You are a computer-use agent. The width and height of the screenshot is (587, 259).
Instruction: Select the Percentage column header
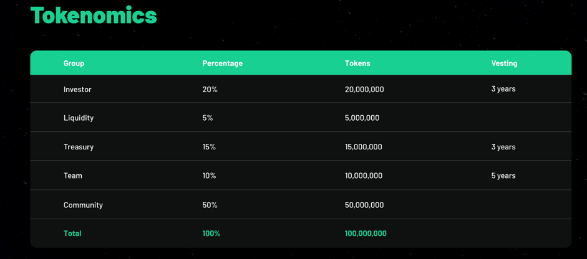point(222,64)
